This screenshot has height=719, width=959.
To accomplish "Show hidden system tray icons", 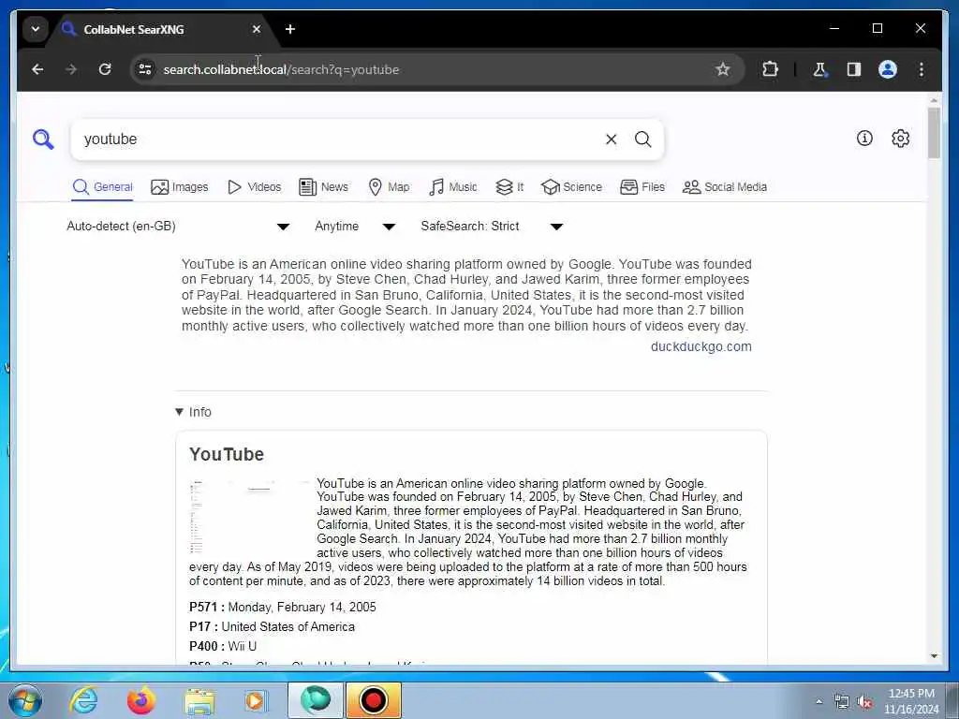I will tap(819, 702).
